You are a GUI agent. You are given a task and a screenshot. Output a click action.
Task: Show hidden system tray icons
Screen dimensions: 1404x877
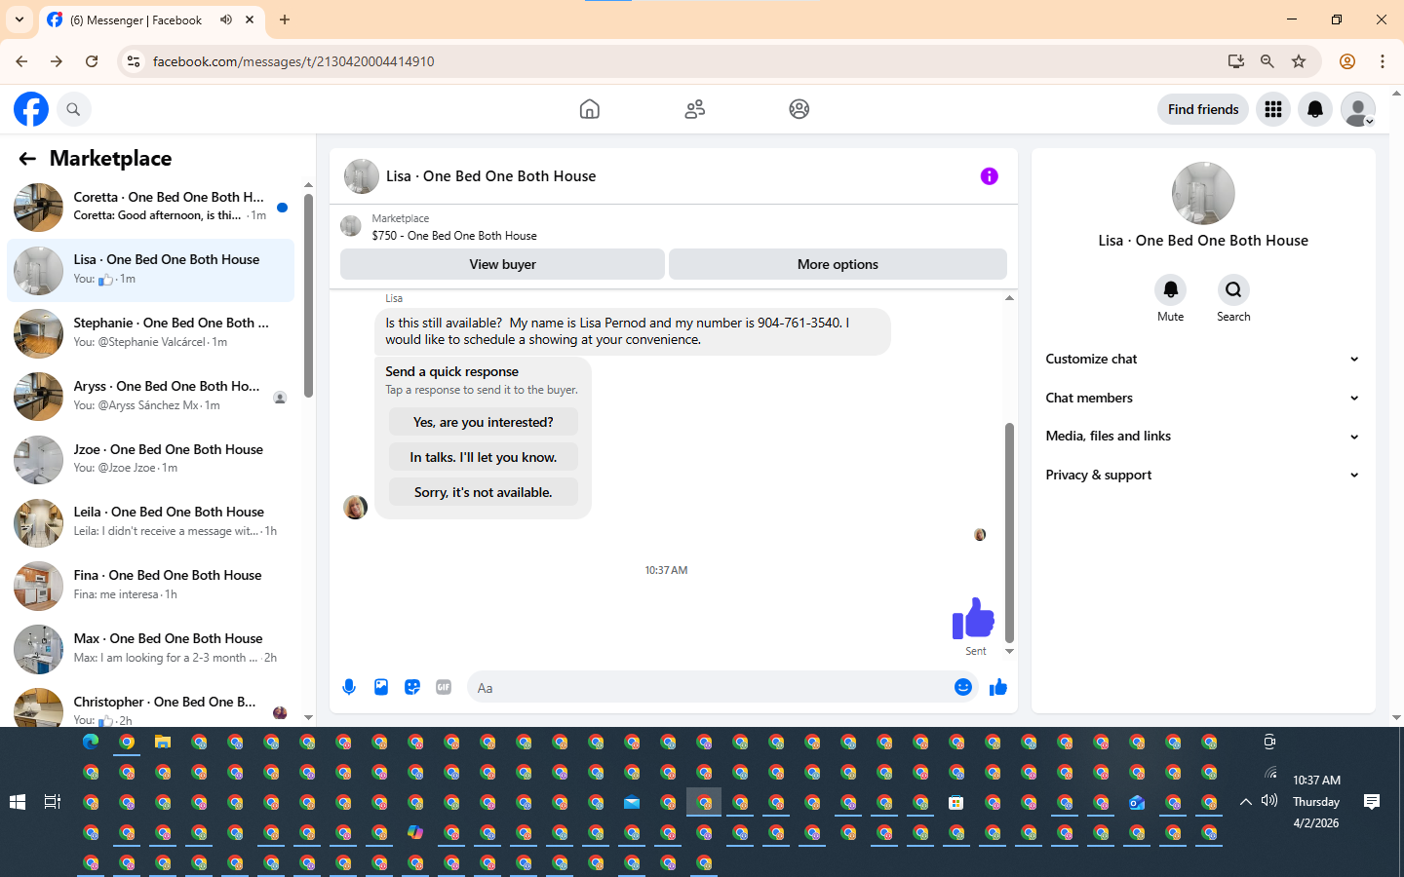(1246, 802)
